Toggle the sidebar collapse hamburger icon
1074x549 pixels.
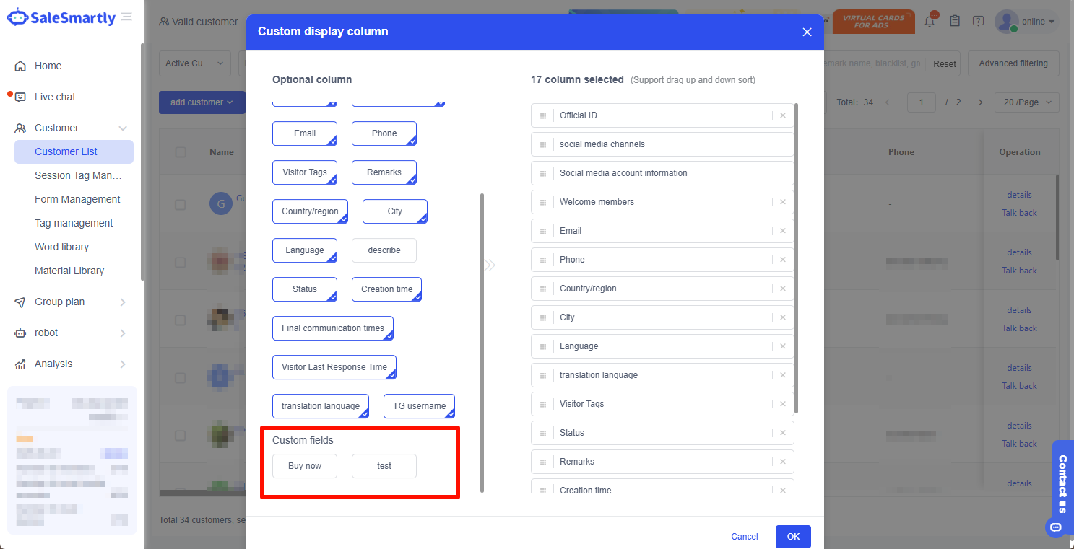click(x=127, y=17)
